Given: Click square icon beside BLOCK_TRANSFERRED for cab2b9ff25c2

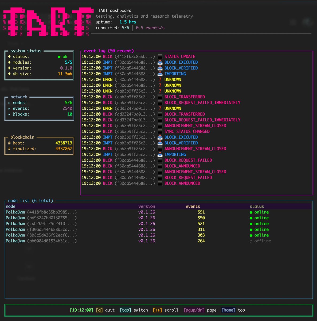Looking at the screenshot, I should coord(160,97).
